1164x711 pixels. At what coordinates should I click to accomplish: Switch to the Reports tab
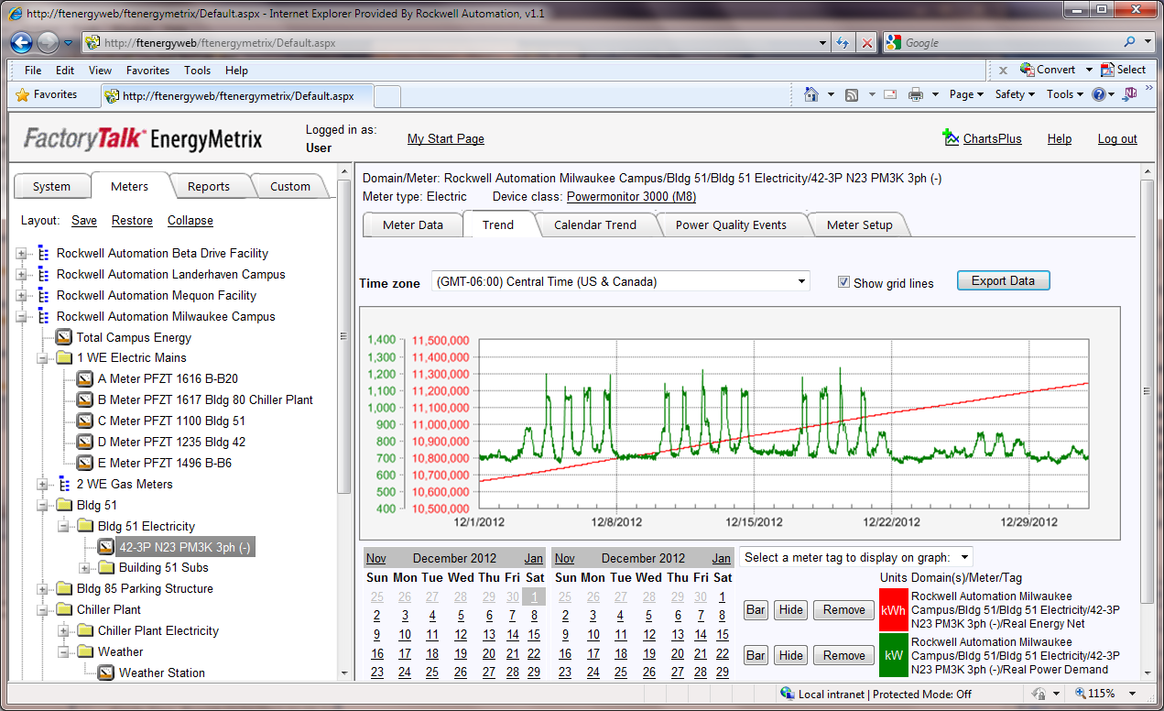click(209, 186)
